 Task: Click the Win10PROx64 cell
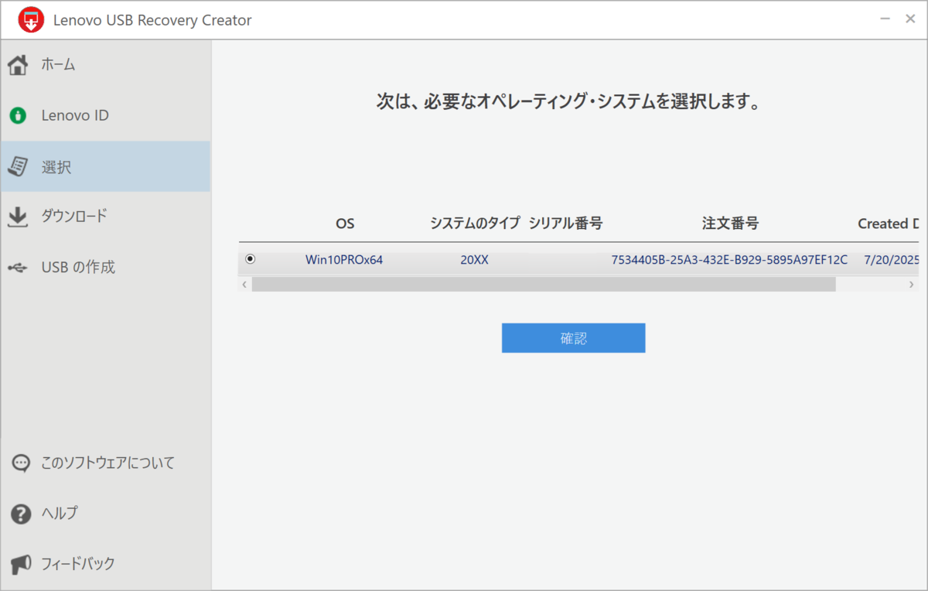click(x=344, y=260)
